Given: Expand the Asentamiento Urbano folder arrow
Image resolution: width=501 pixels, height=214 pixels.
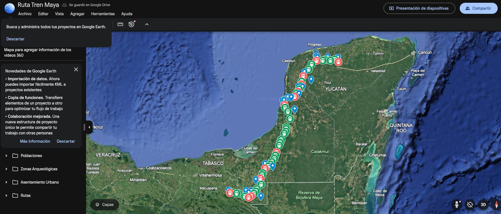Looking at the screenshot, I should point(6,182).
